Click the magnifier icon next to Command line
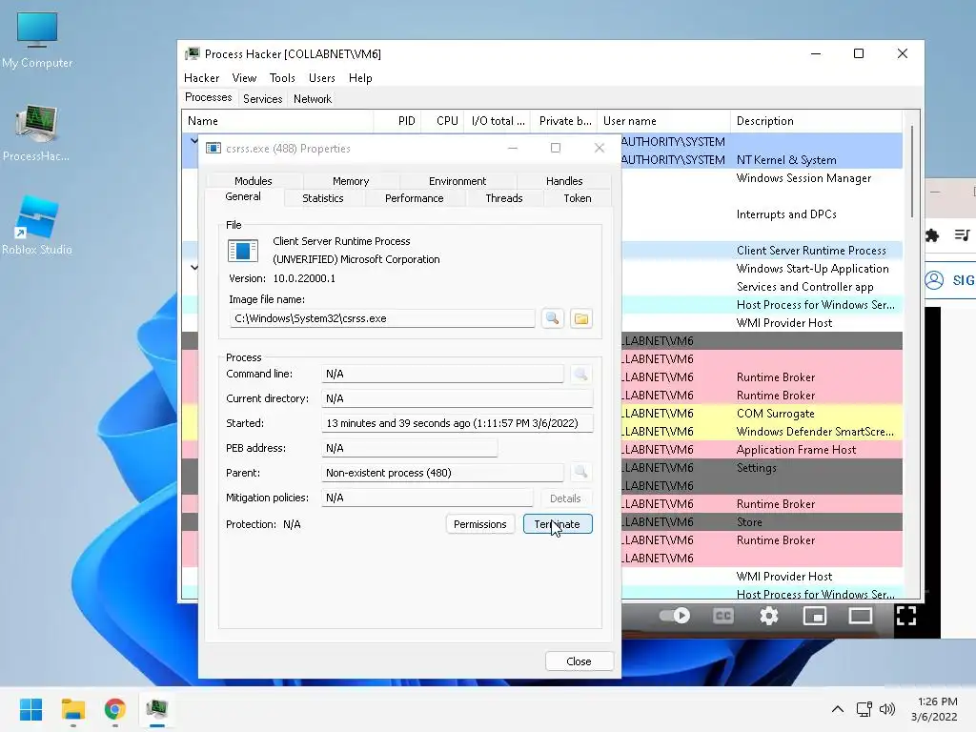 [x=580, y=374]
